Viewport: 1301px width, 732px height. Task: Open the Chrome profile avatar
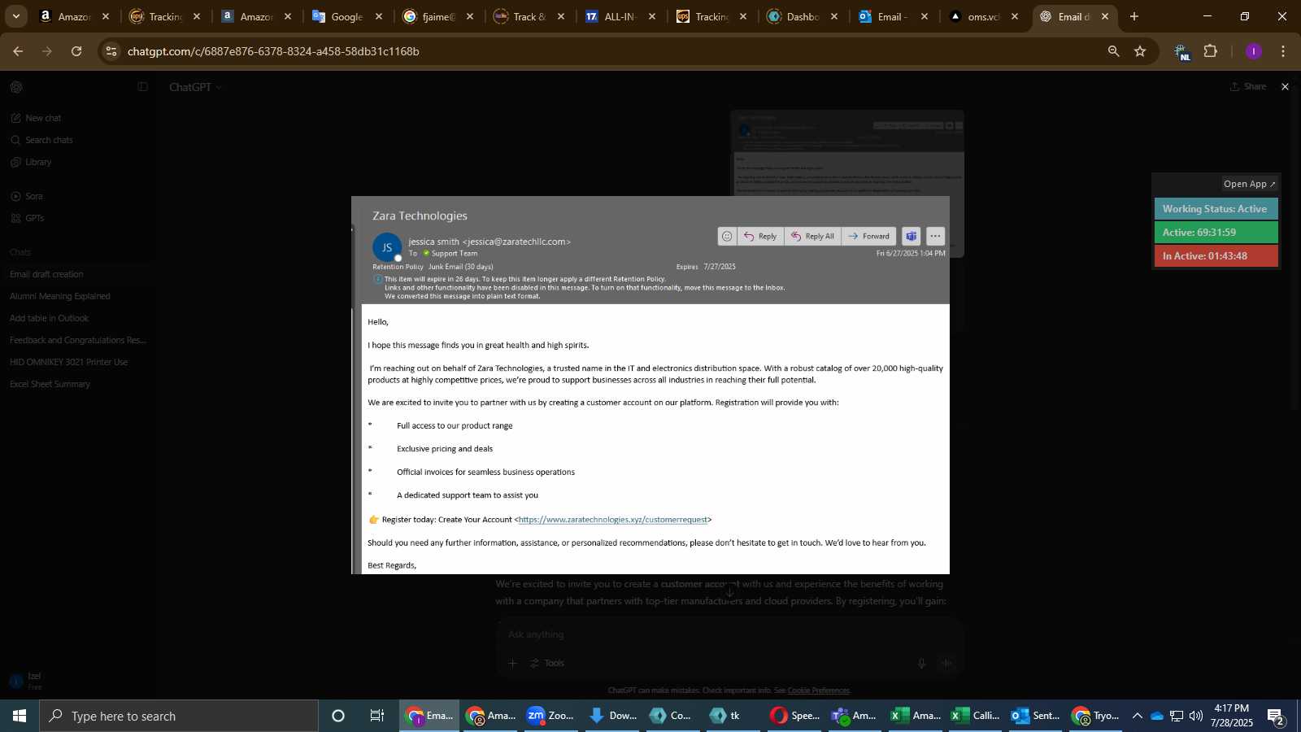(x=1254, y=51)
